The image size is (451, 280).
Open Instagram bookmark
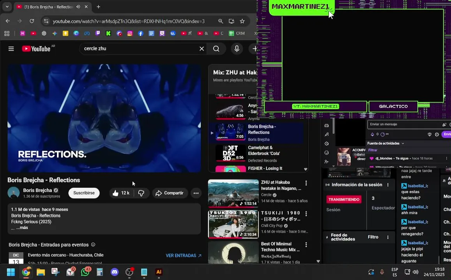click(130, 33)
